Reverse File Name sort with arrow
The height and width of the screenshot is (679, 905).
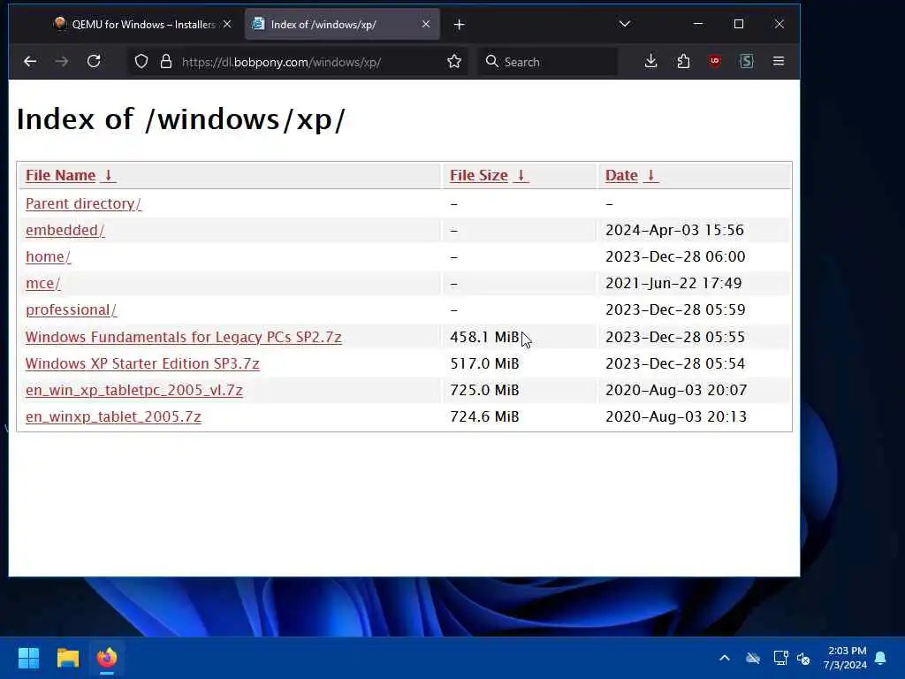(x=108, y=175)
